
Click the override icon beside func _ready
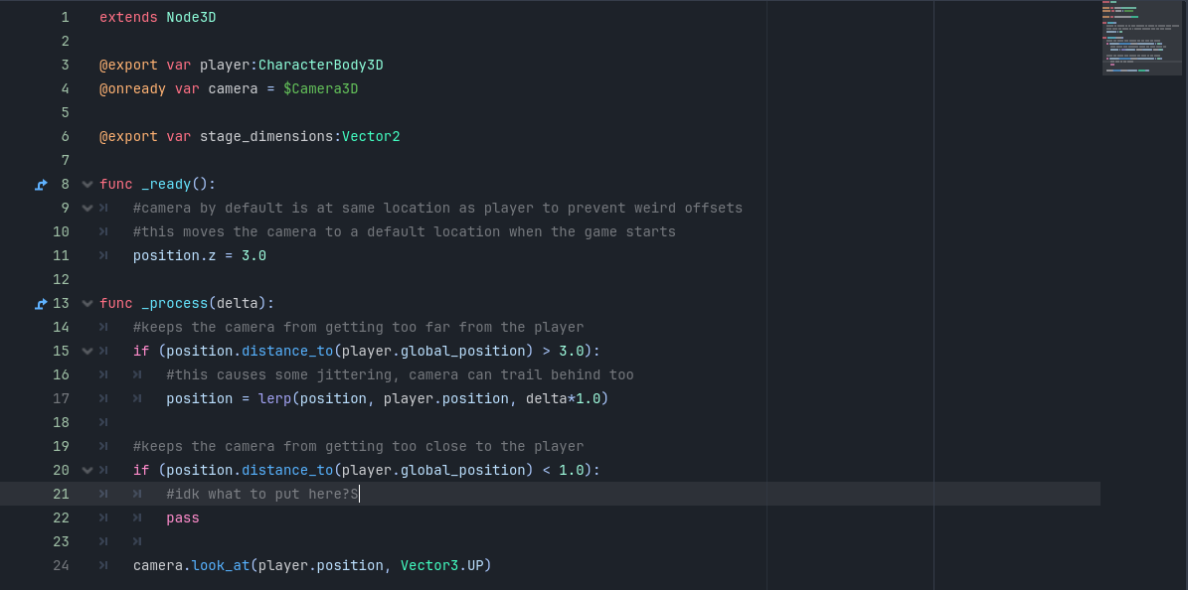pyautogui.click(x=41, y=184)
